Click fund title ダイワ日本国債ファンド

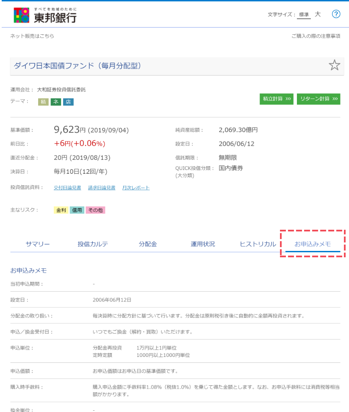click(x=77, y=66)
